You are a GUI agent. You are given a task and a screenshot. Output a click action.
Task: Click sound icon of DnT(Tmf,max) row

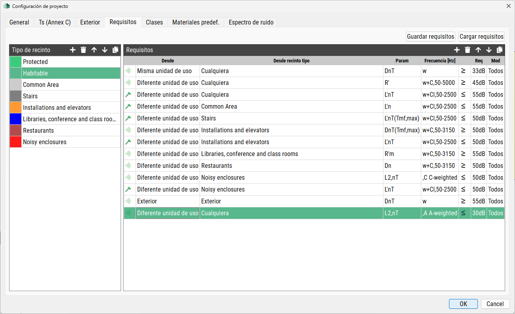[128, 130]
